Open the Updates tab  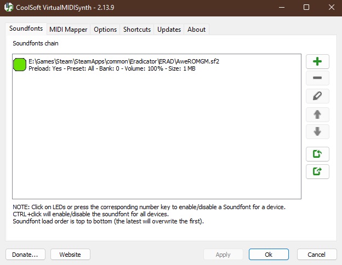coord(169,30)
